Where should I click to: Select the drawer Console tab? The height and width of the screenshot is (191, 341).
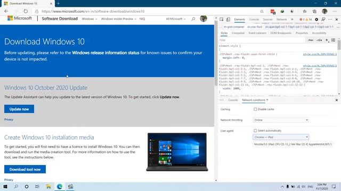[233, 100]
